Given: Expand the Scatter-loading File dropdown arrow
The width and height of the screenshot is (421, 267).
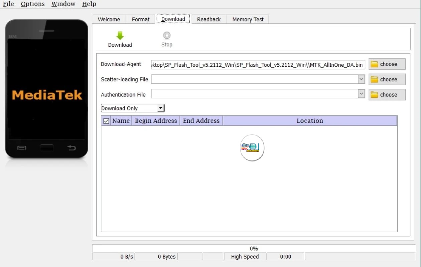Looking at the screenshot, I should (361, 79).
